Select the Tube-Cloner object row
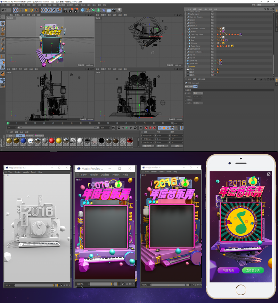The width and height of the screenshot is (278, 303). (196, 46)
